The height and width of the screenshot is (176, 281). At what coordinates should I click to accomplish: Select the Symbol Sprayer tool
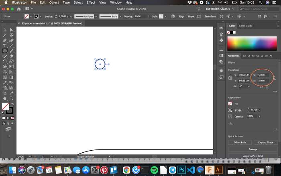5,88
